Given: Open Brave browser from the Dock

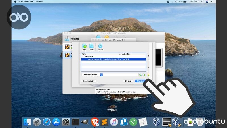Looking at the screenshot, I should coord(95,122).
